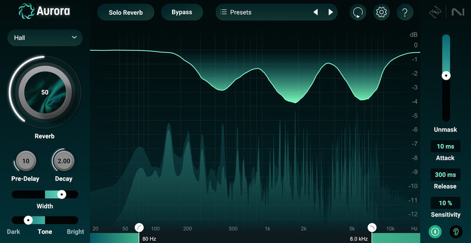Click the 1k frequency axis label
This screenshot has height=243, width=471.
268,229
